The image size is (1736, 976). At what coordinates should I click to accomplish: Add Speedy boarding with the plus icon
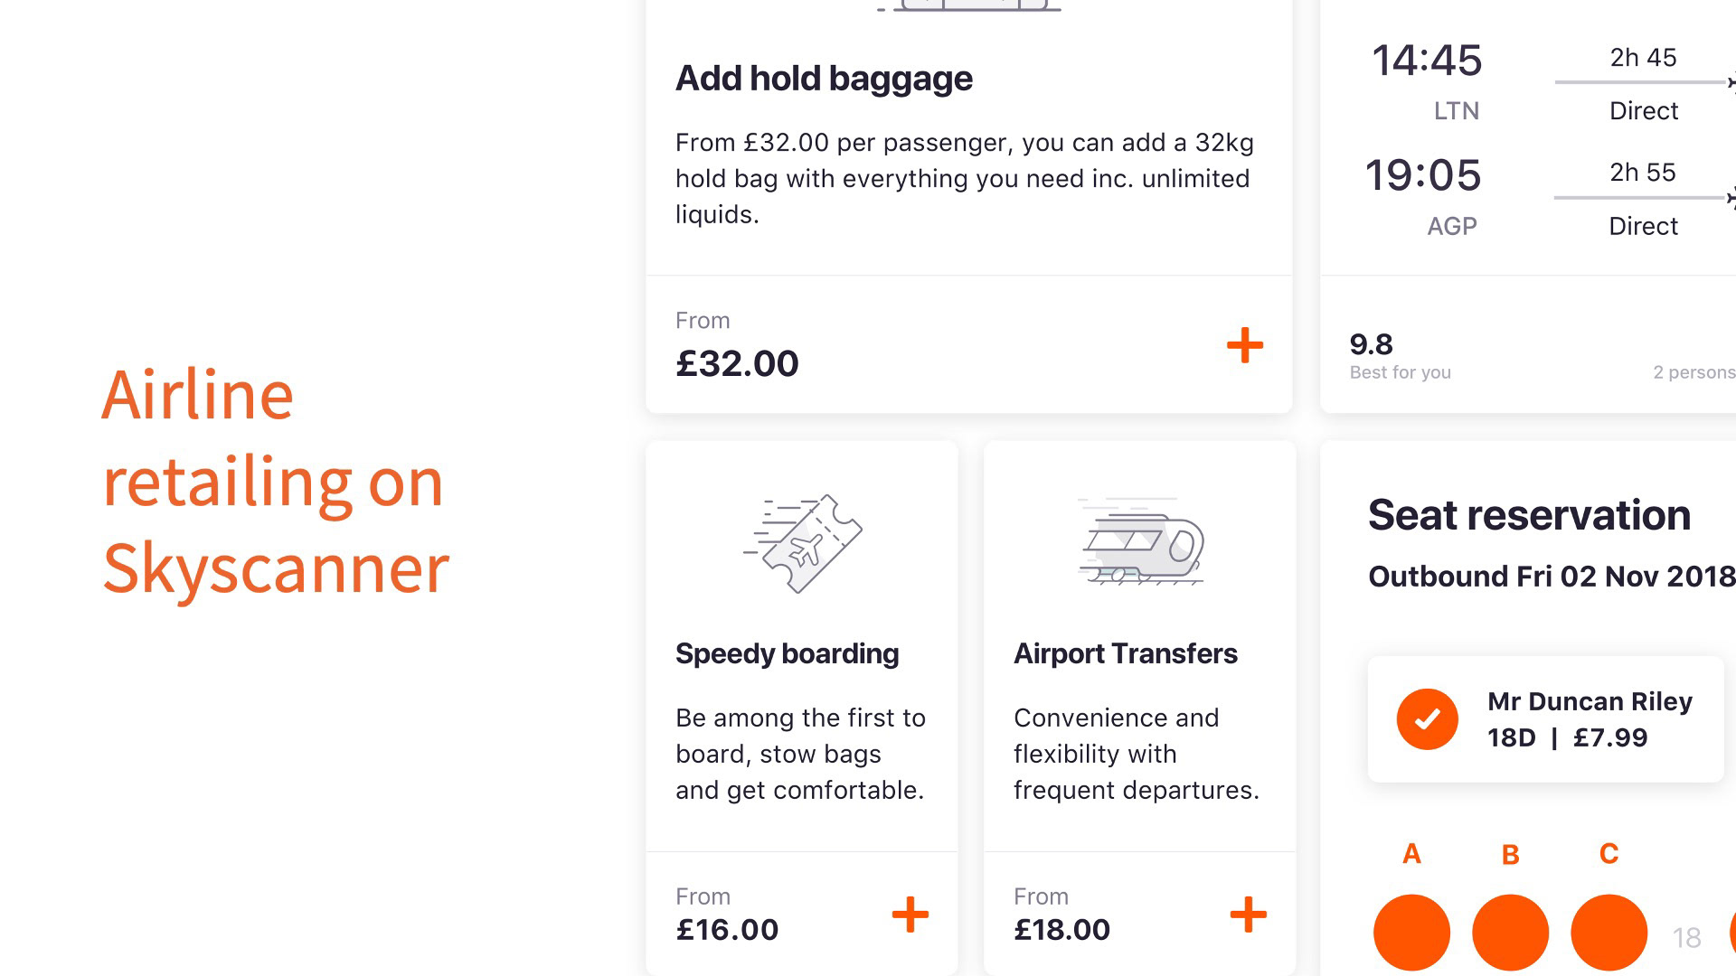tap(910, 915)
